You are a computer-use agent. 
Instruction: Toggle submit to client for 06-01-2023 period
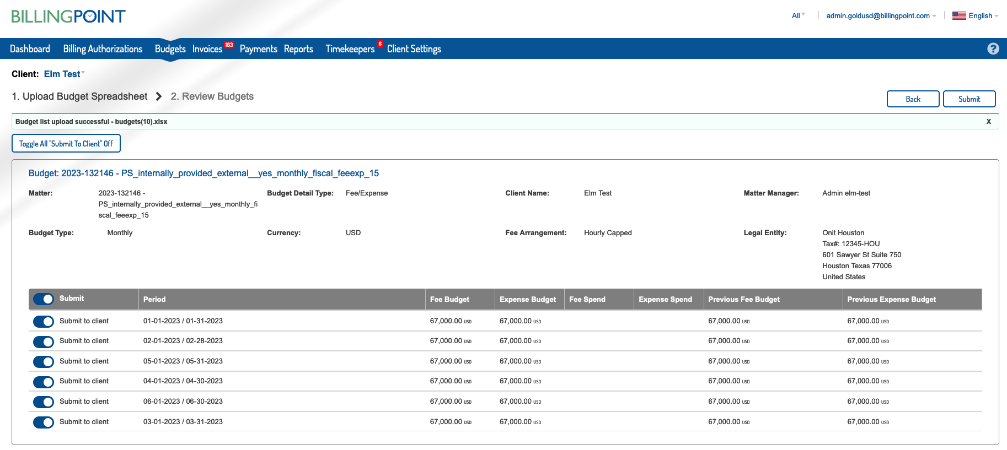44,402
